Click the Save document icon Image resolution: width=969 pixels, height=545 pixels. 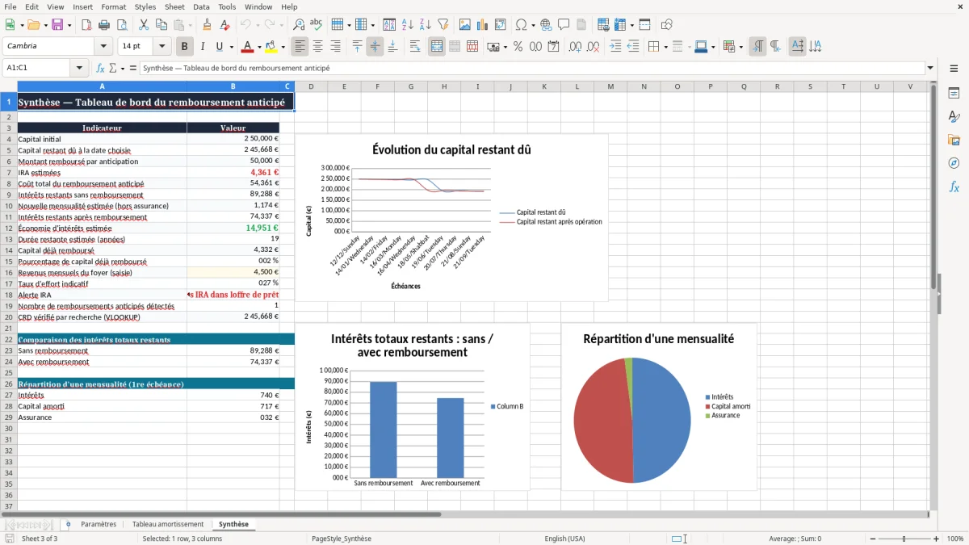(57, 24)
